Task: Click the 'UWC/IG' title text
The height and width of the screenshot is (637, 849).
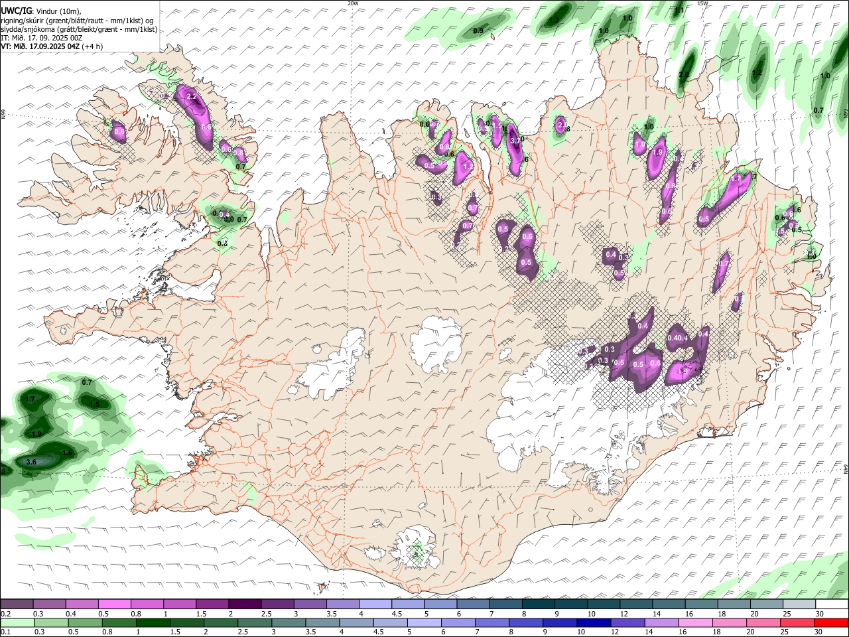Action: (x=16, y=11)
